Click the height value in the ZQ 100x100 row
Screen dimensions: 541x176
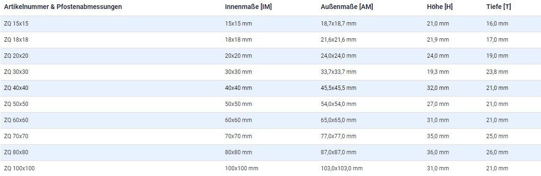438,168
